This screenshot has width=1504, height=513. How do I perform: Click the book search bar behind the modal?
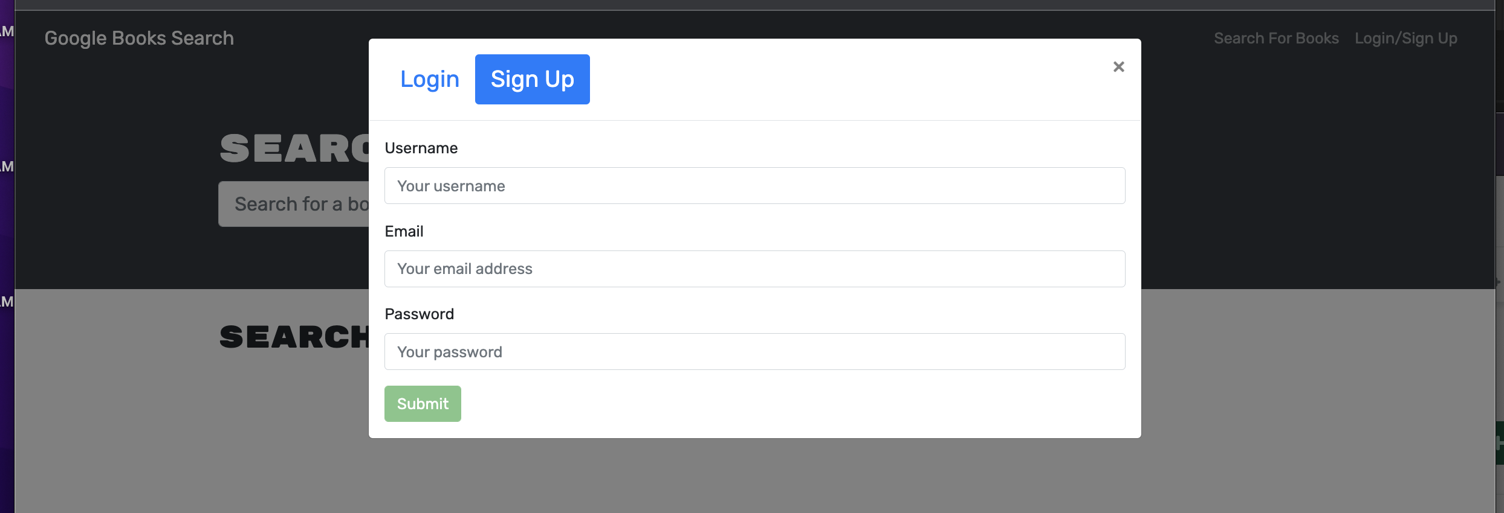290,204
